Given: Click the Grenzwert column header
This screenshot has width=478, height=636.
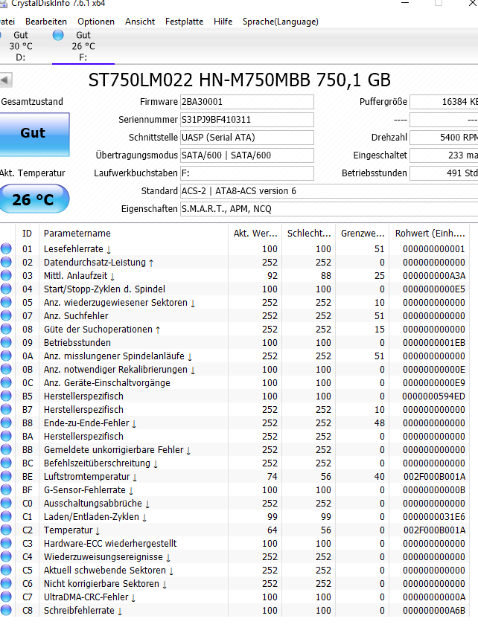Looking at the screenshot, I should [x=363, y=234].
